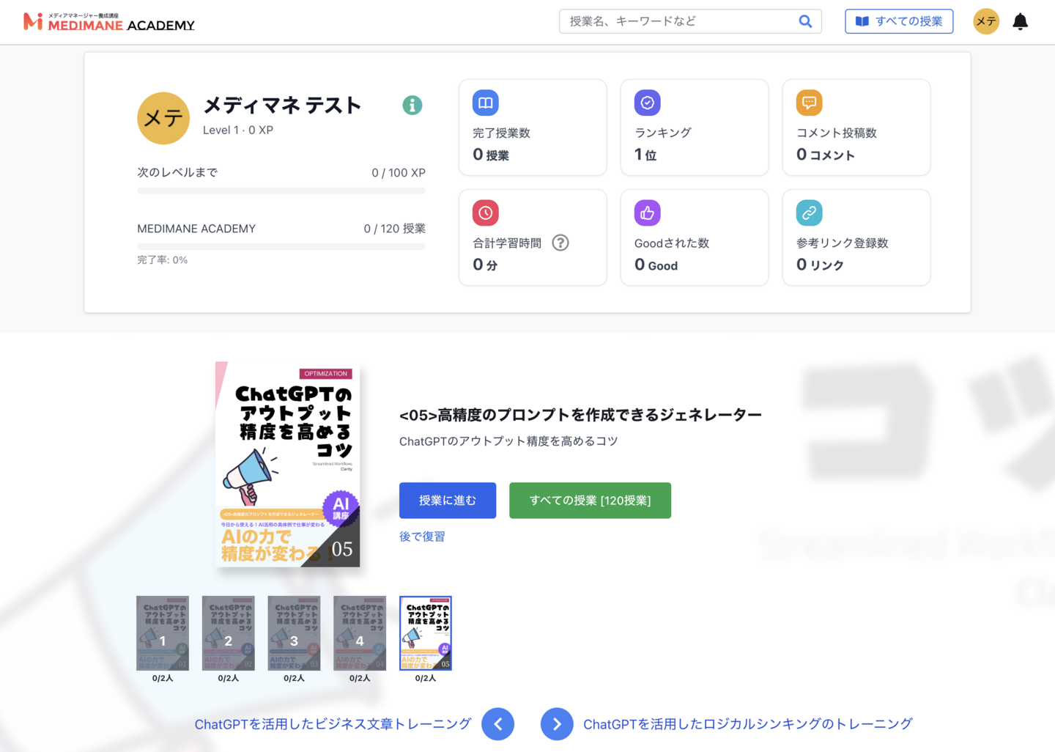Select lesson thumbnail number 3
1055x752 pixels.
(294, 633)
